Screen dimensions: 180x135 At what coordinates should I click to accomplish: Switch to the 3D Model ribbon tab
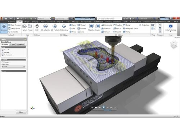point(51,22)
